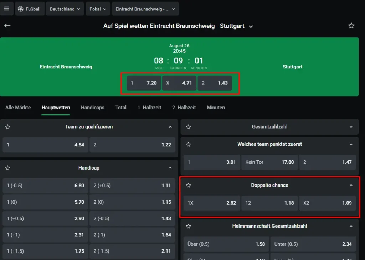Star the Welches team punktet zuerst market

click(189, 144)
